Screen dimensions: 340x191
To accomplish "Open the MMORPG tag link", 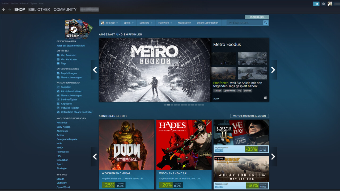I will pyautogui.click(x=62, y=183).
